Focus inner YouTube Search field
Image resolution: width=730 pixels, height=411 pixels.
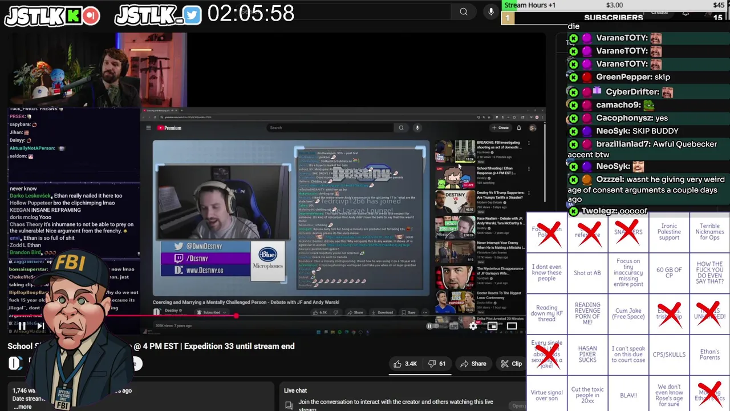(x=331, y=128)
